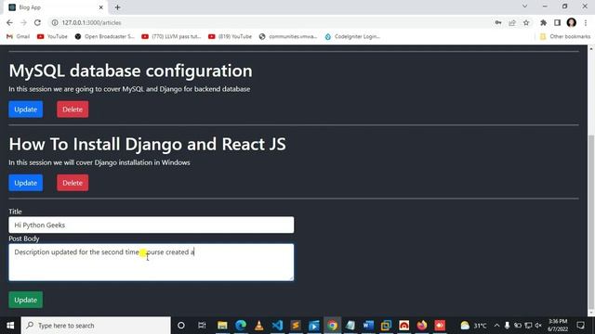
Task: Open Firefox from taskbar
Action: [422, 326]
